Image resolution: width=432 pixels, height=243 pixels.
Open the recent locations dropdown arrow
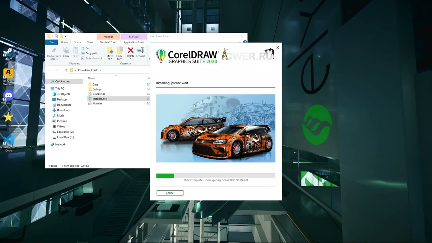(x=61, y=70)
